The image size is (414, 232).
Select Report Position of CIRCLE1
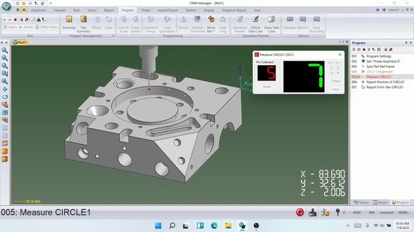click(386, 82)
